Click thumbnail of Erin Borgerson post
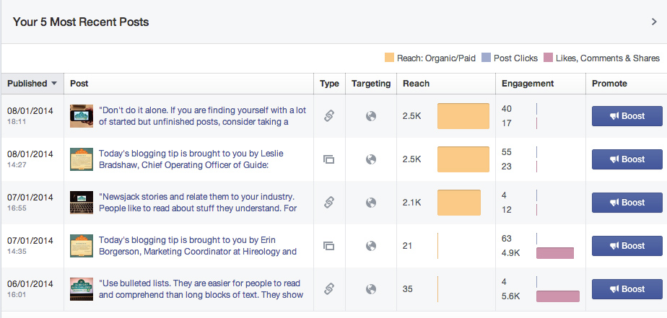Screen dimensions: 667x318 82,246
